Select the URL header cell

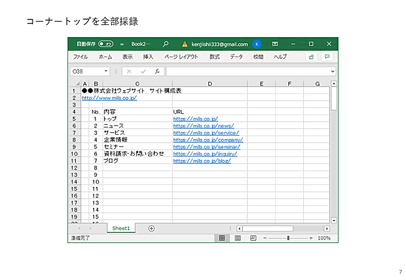click(x=210, y=112)
